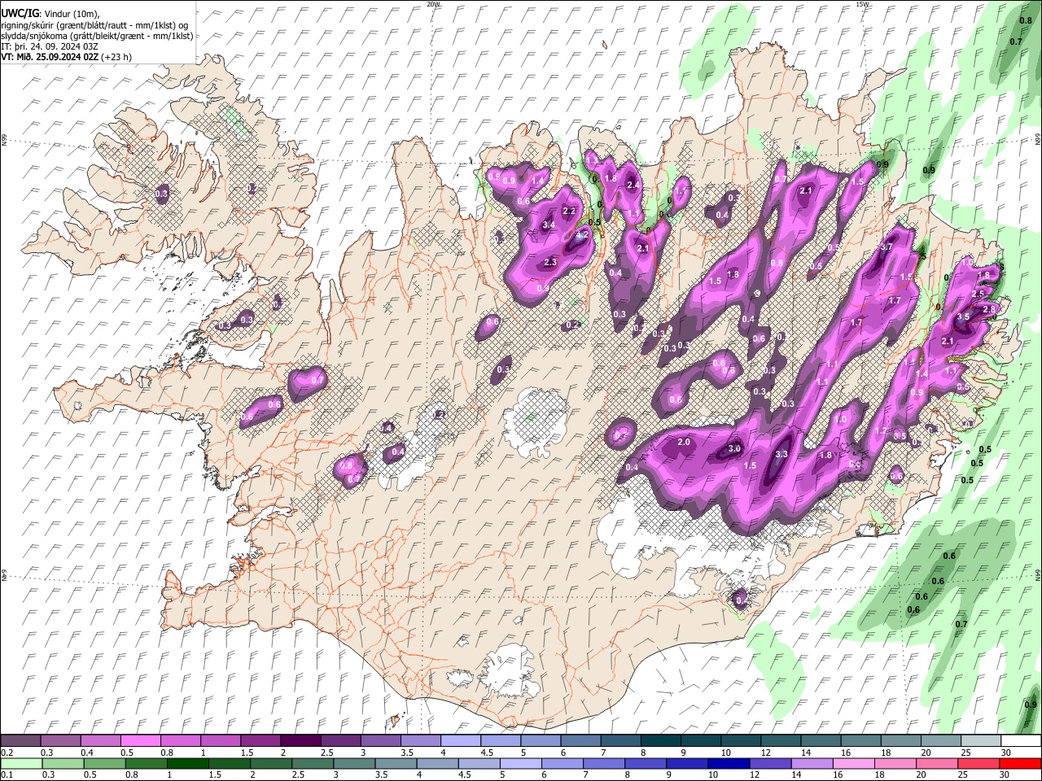Click the 3.0 snowfall value on the map
Viewport: 1042px width, 781px height.
click(x=734, y=448)
